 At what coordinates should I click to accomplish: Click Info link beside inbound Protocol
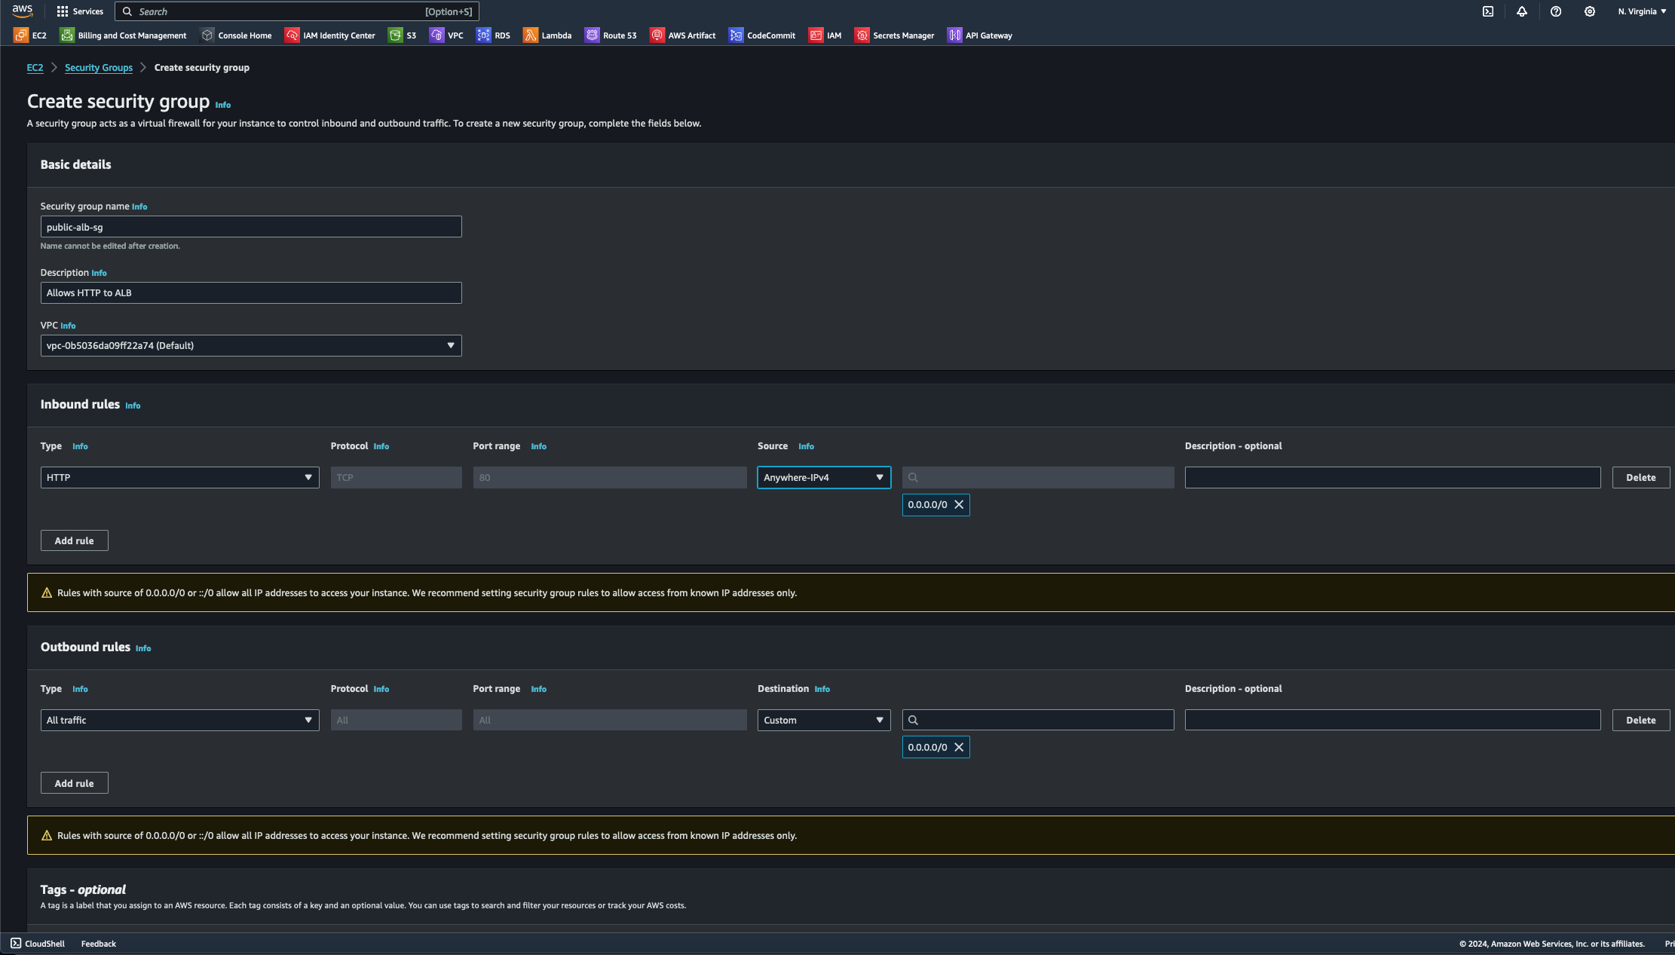tap(381, 447)
